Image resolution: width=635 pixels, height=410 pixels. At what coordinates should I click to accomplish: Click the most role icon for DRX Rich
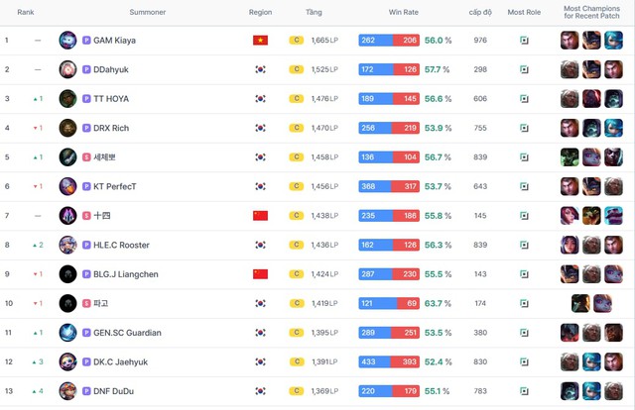point(524,128)
